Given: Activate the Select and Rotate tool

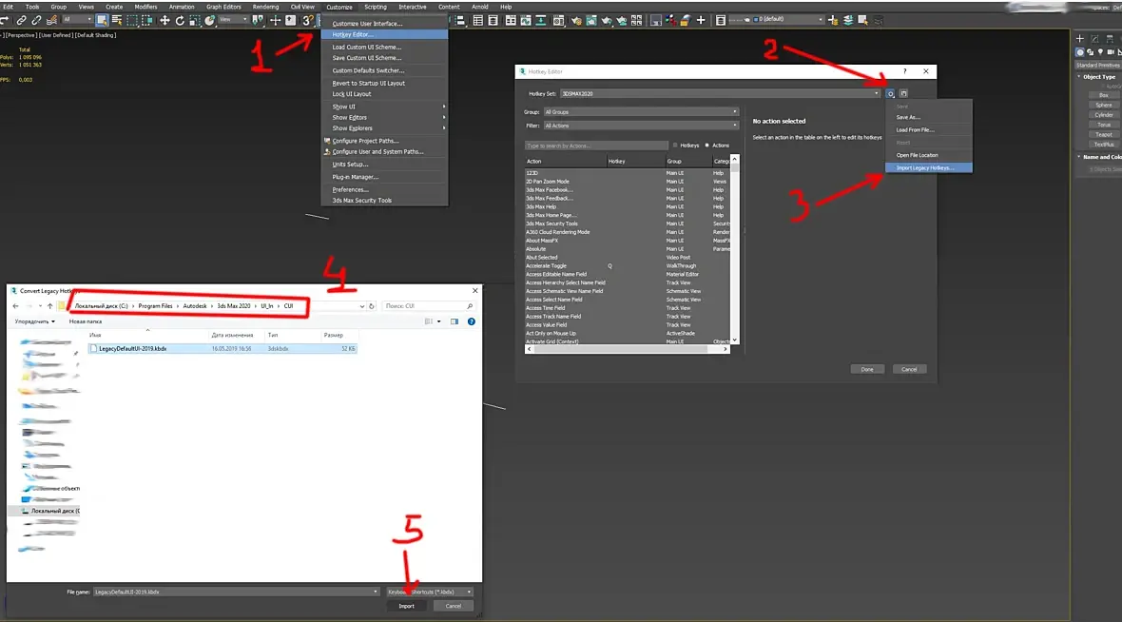Looking at the screenshot, I should click(180, 21).
